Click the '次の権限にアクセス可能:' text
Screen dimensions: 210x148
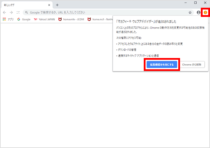point(129,38)
